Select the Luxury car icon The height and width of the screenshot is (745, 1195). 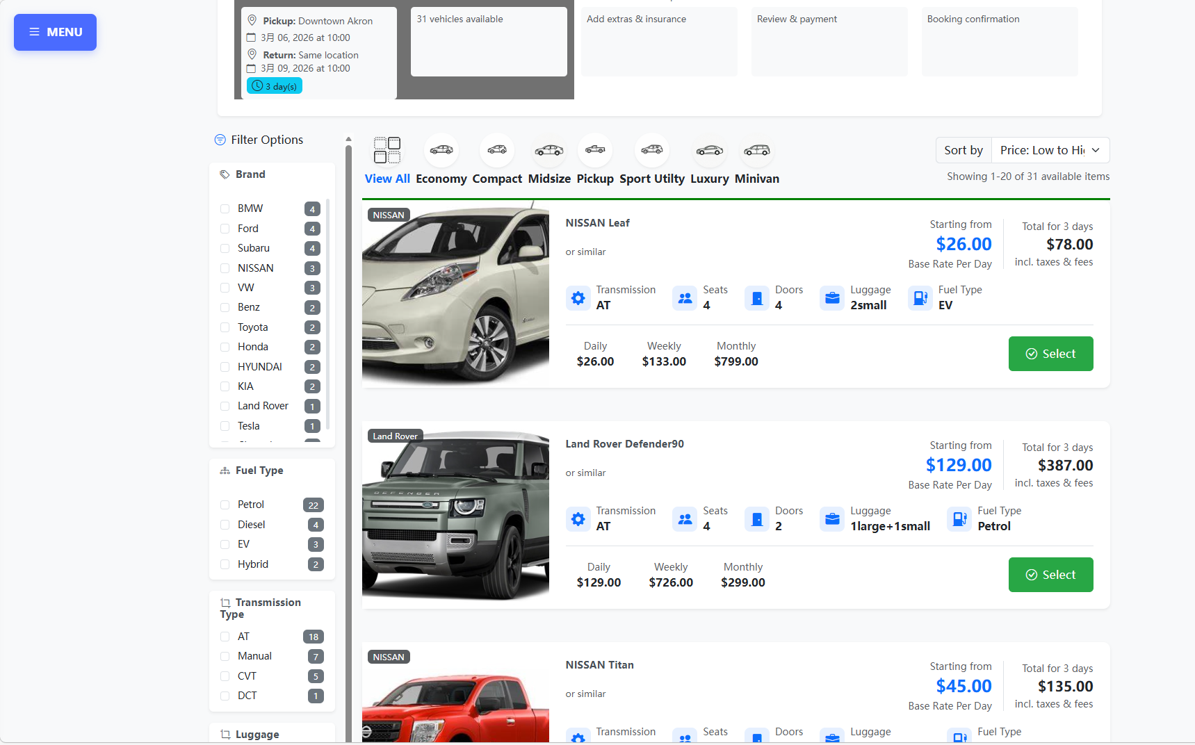pyautogui.click(x=709, y=150)
